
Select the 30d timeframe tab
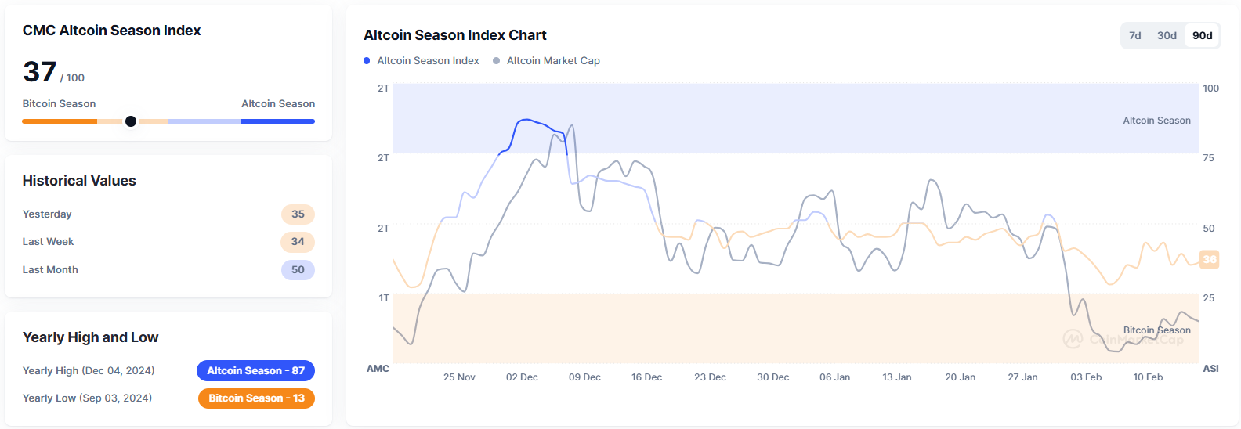pos(1167,35)
